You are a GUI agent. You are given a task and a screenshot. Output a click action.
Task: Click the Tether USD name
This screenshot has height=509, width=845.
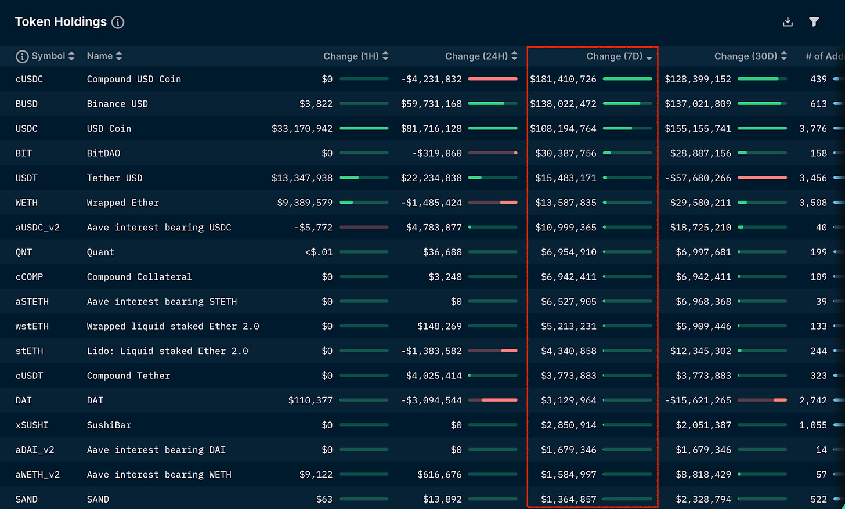click(114, 178)
